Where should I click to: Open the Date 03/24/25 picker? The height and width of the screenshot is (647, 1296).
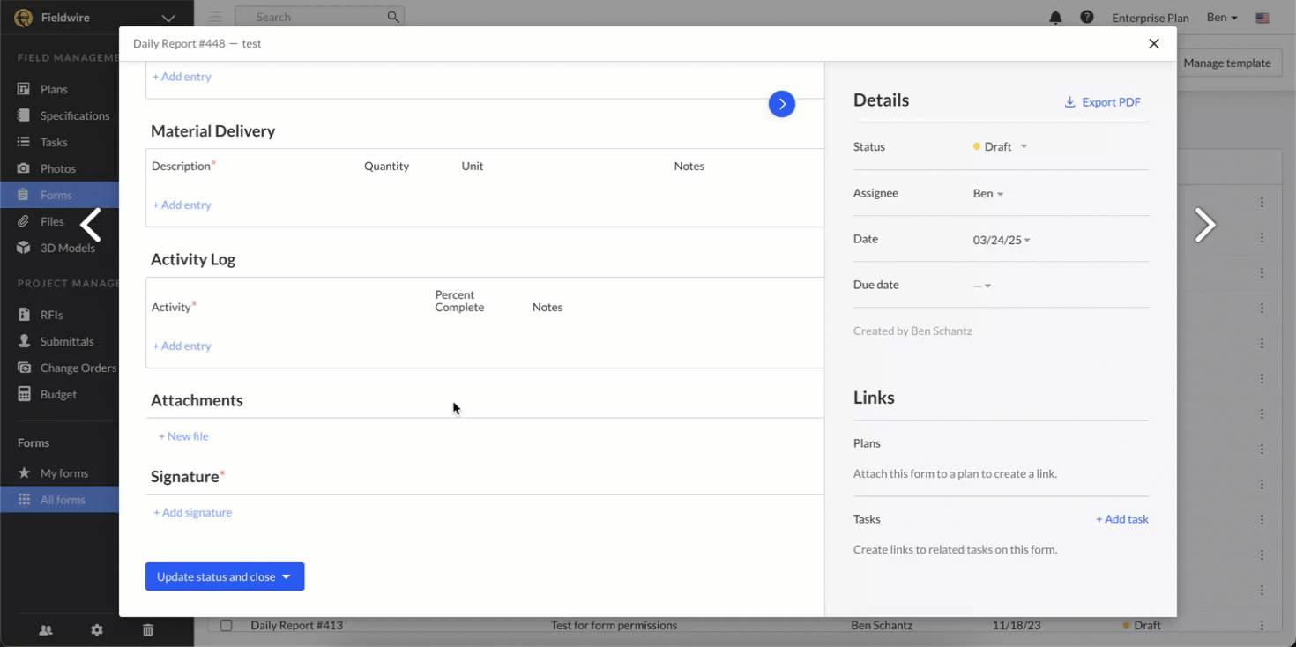point(1002,240)
